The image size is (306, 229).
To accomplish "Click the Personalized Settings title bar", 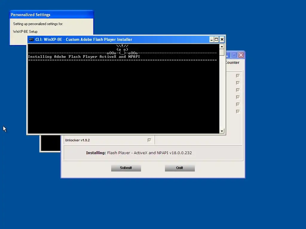I will click(x=51, y=15).
